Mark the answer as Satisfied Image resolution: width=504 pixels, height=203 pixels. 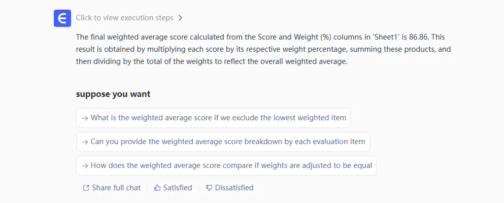point(178,188)
